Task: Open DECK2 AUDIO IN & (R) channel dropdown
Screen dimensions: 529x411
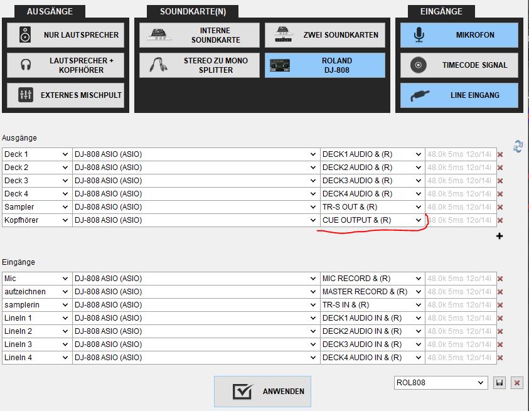Action: click(373, 331)
